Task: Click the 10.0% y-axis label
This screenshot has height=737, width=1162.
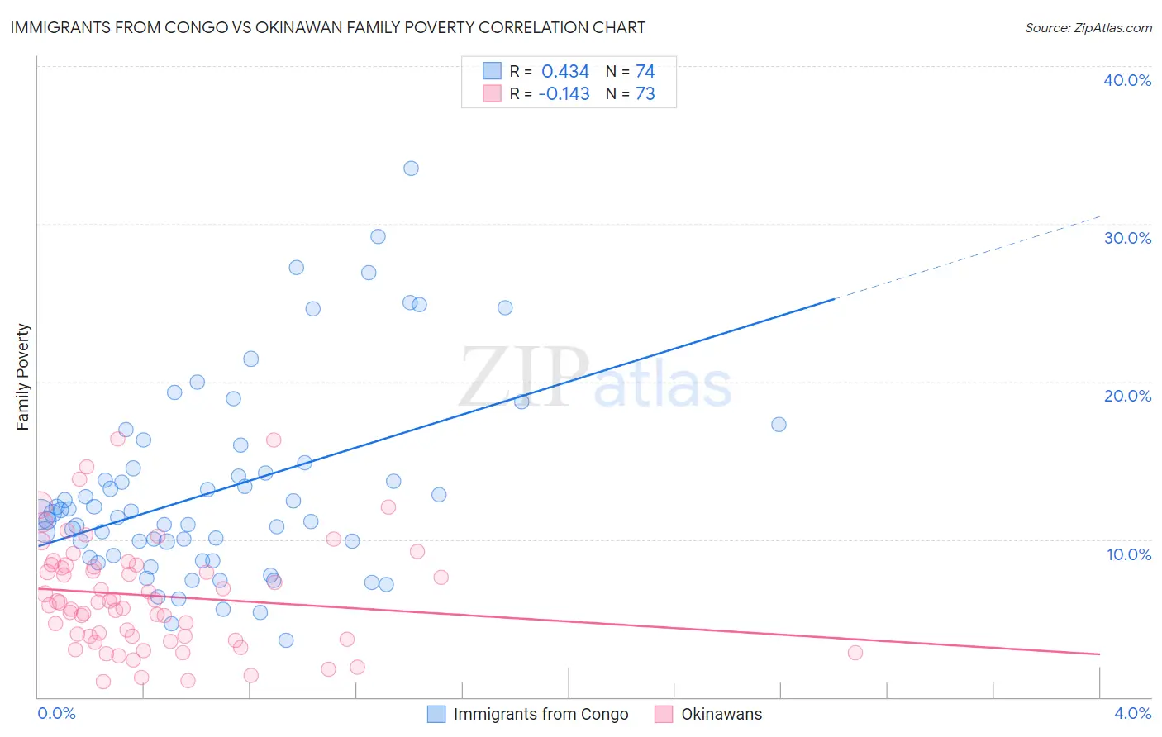Action: pos(1129,554)
